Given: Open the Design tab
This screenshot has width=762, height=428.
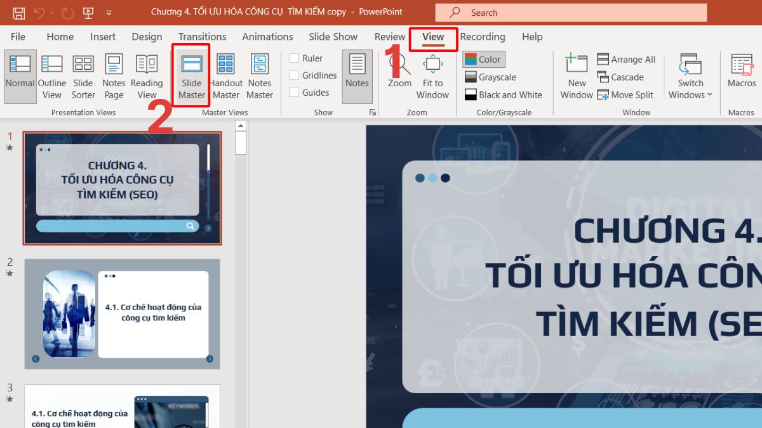Looking at the screenshot, I should 147,37.
